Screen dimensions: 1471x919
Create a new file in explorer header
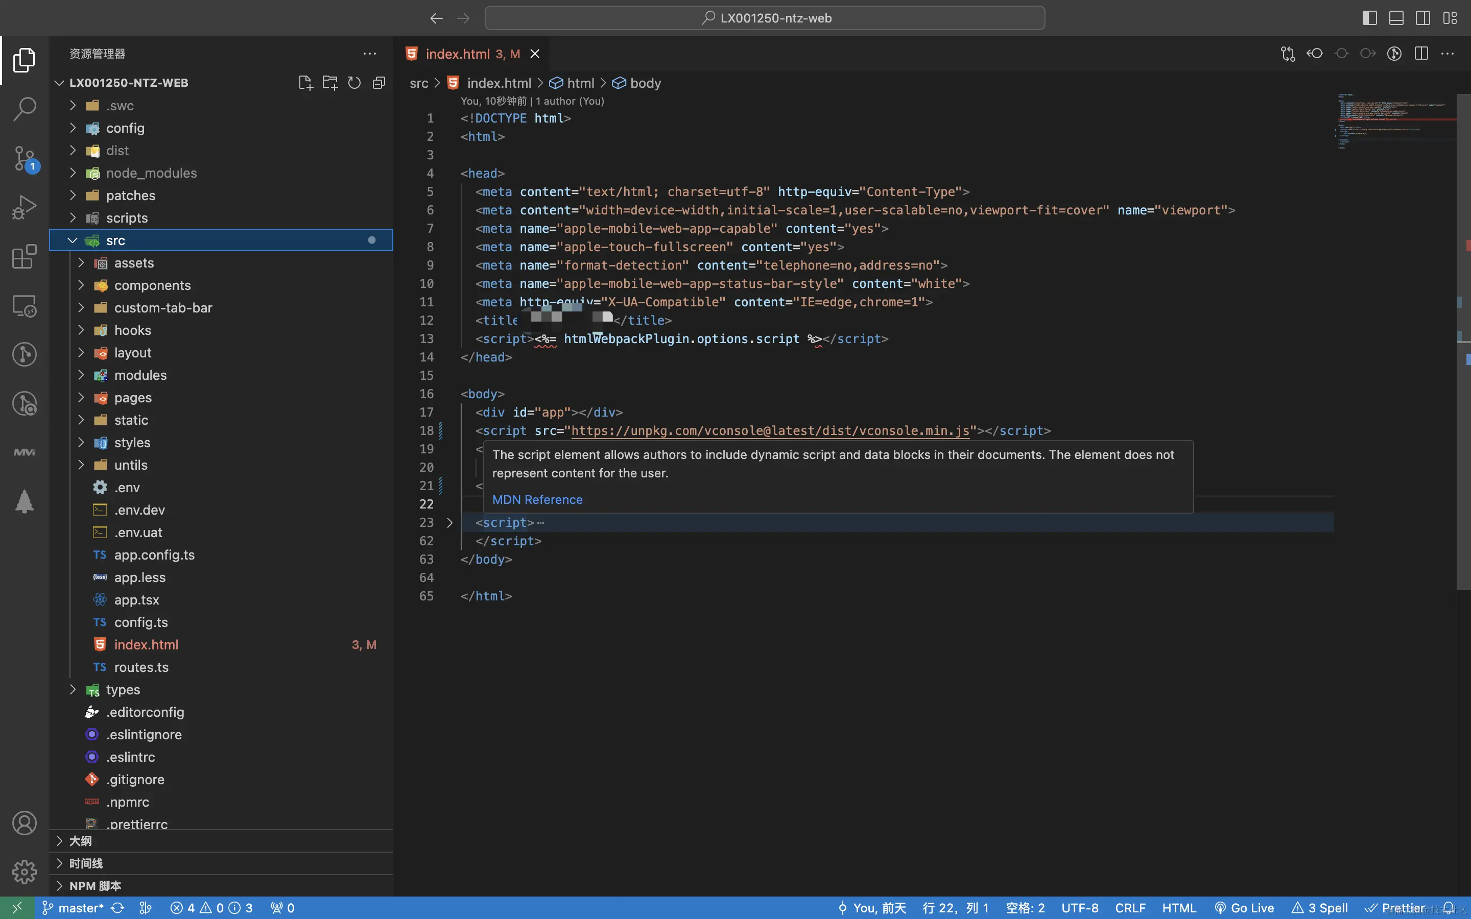[x=306, y=83]
